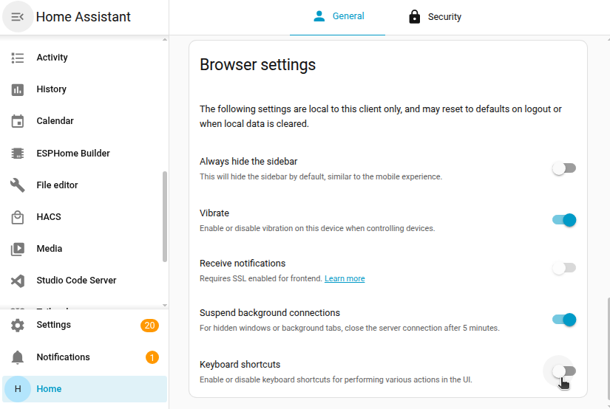This screenshot has width=610, height=409.
Task: Open the Home user profile
Action: coord(18,389)
